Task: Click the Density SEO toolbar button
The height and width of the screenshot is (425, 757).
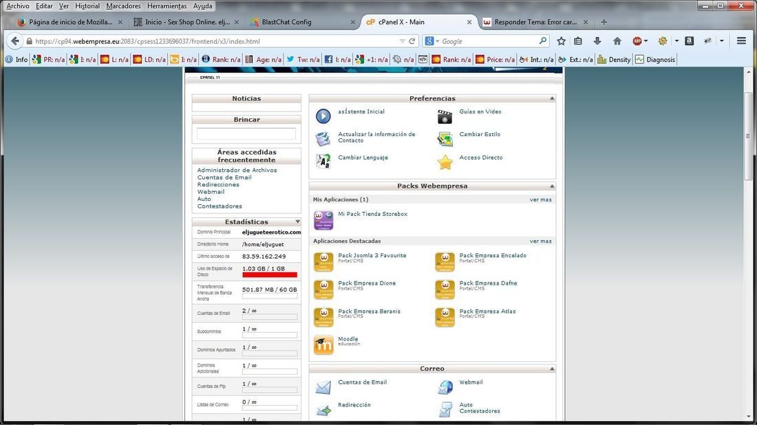Action: click(x=614, y=59)
